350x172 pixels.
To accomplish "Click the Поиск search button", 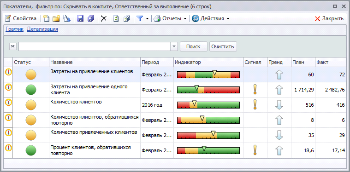I will click(x=194, y=46).
